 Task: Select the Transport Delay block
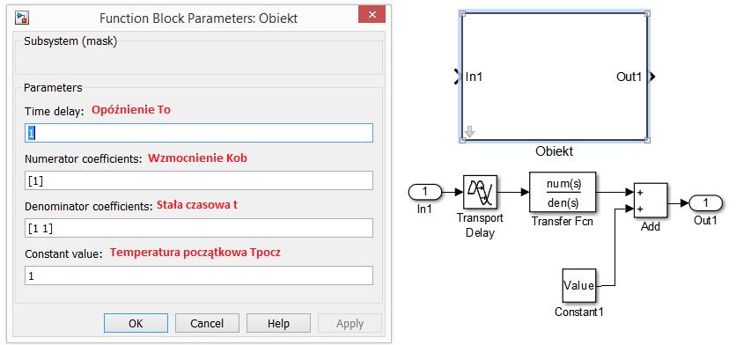481,192
